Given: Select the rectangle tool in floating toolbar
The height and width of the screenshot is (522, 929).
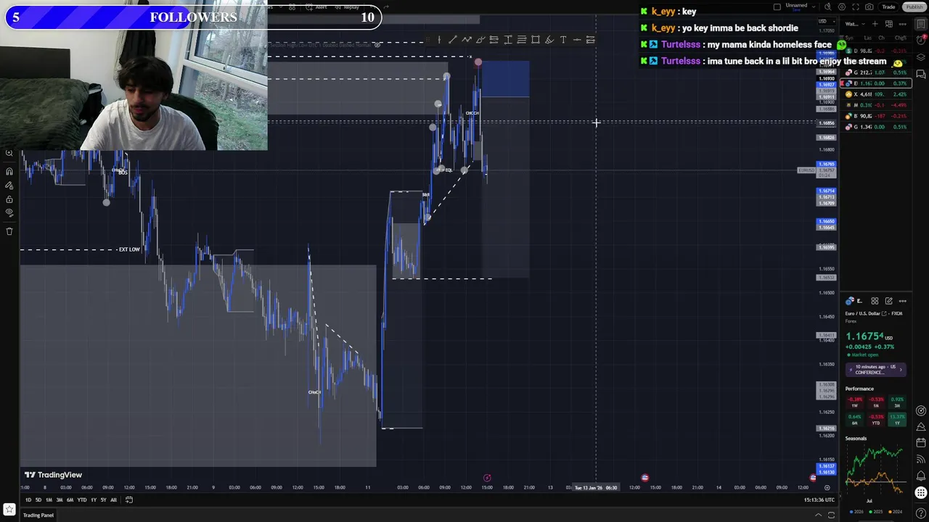Looking at the screenshot, I should [x=535, y=40].
